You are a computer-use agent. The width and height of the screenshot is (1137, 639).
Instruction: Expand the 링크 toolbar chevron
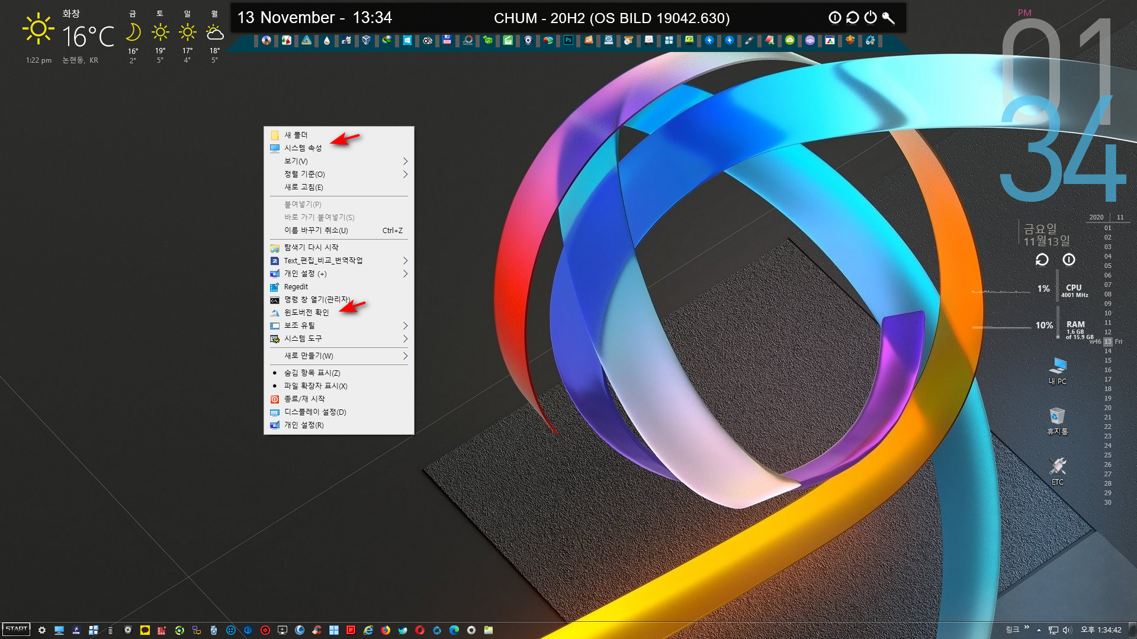click(x=1027, y=627)
